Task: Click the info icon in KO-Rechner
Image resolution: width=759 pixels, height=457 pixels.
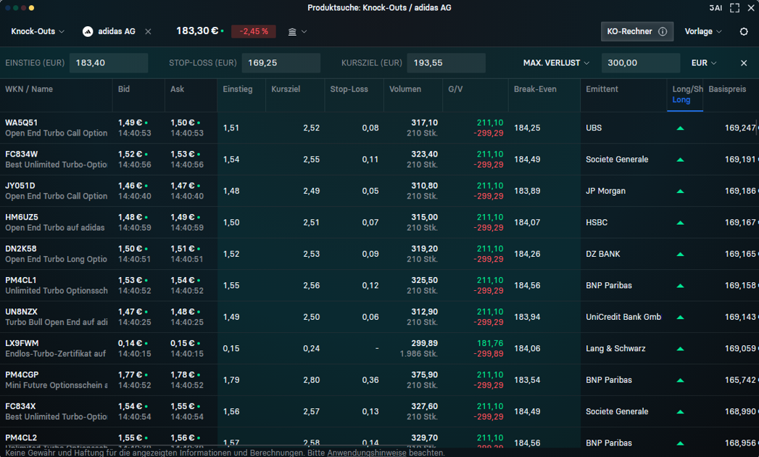Action: tap(663, 31)
